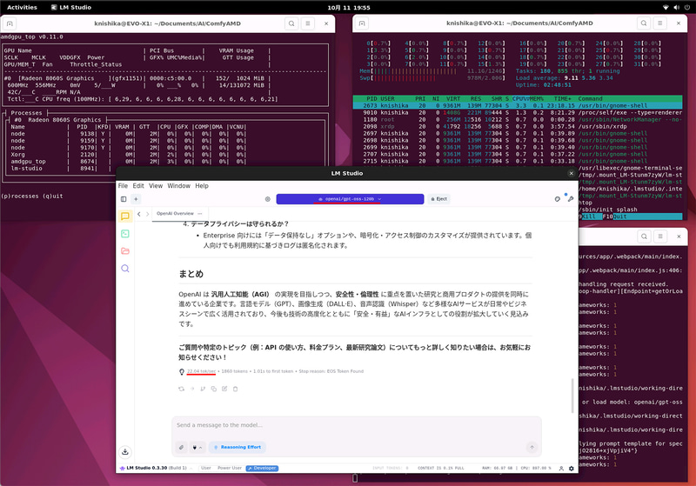696x486 pixels.
Task: Open the Developer terminal sidebar icon
Action: pyautogui.click(x=125, y=234)
